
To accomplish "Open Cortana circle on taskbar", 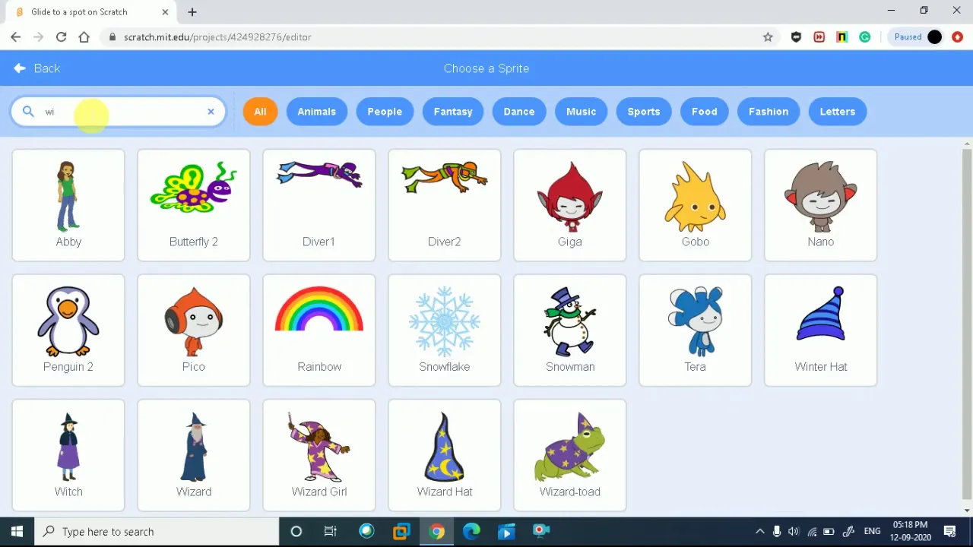I will click(296, 532).
